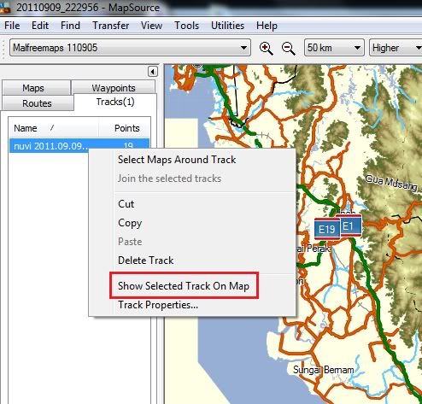The image size is (422, 404).
Task: Open the View menu
Action: [151, 26]
